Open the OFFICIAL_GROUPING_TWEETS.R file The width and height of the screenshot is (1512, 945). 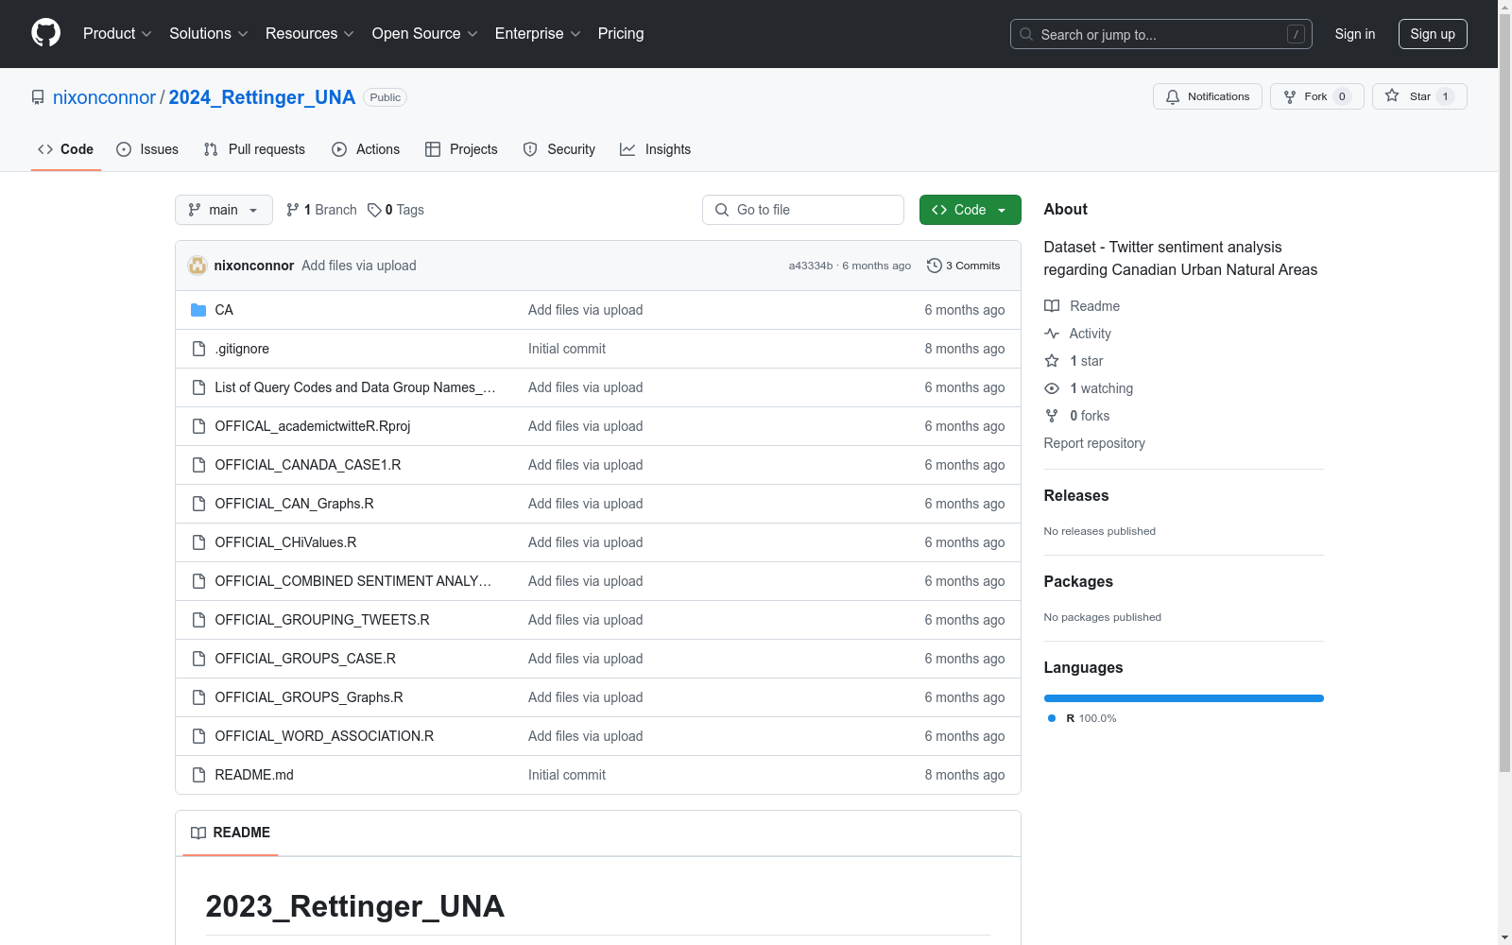pos(322,620)
